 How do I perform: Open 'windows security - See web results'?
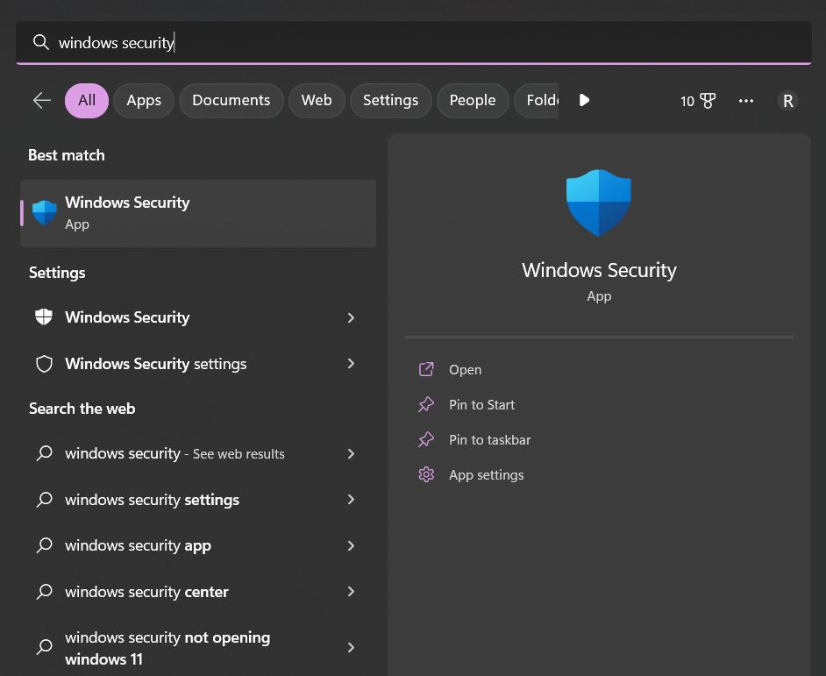174,454
